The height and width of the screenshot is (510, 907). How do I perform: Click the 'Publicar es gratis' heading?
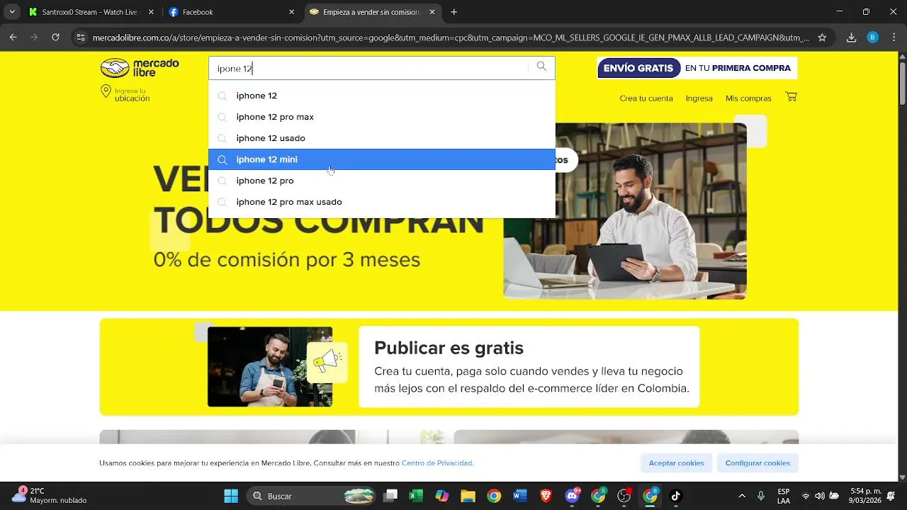coord(449,348)
